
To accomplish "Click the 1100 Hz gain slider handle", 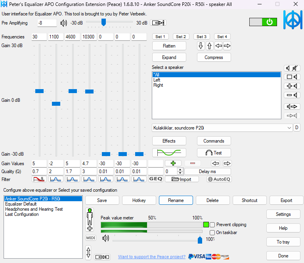I will 56,104.
